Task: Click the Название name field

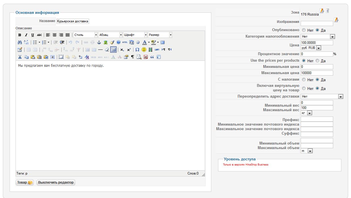Action: tap(73, 21)
